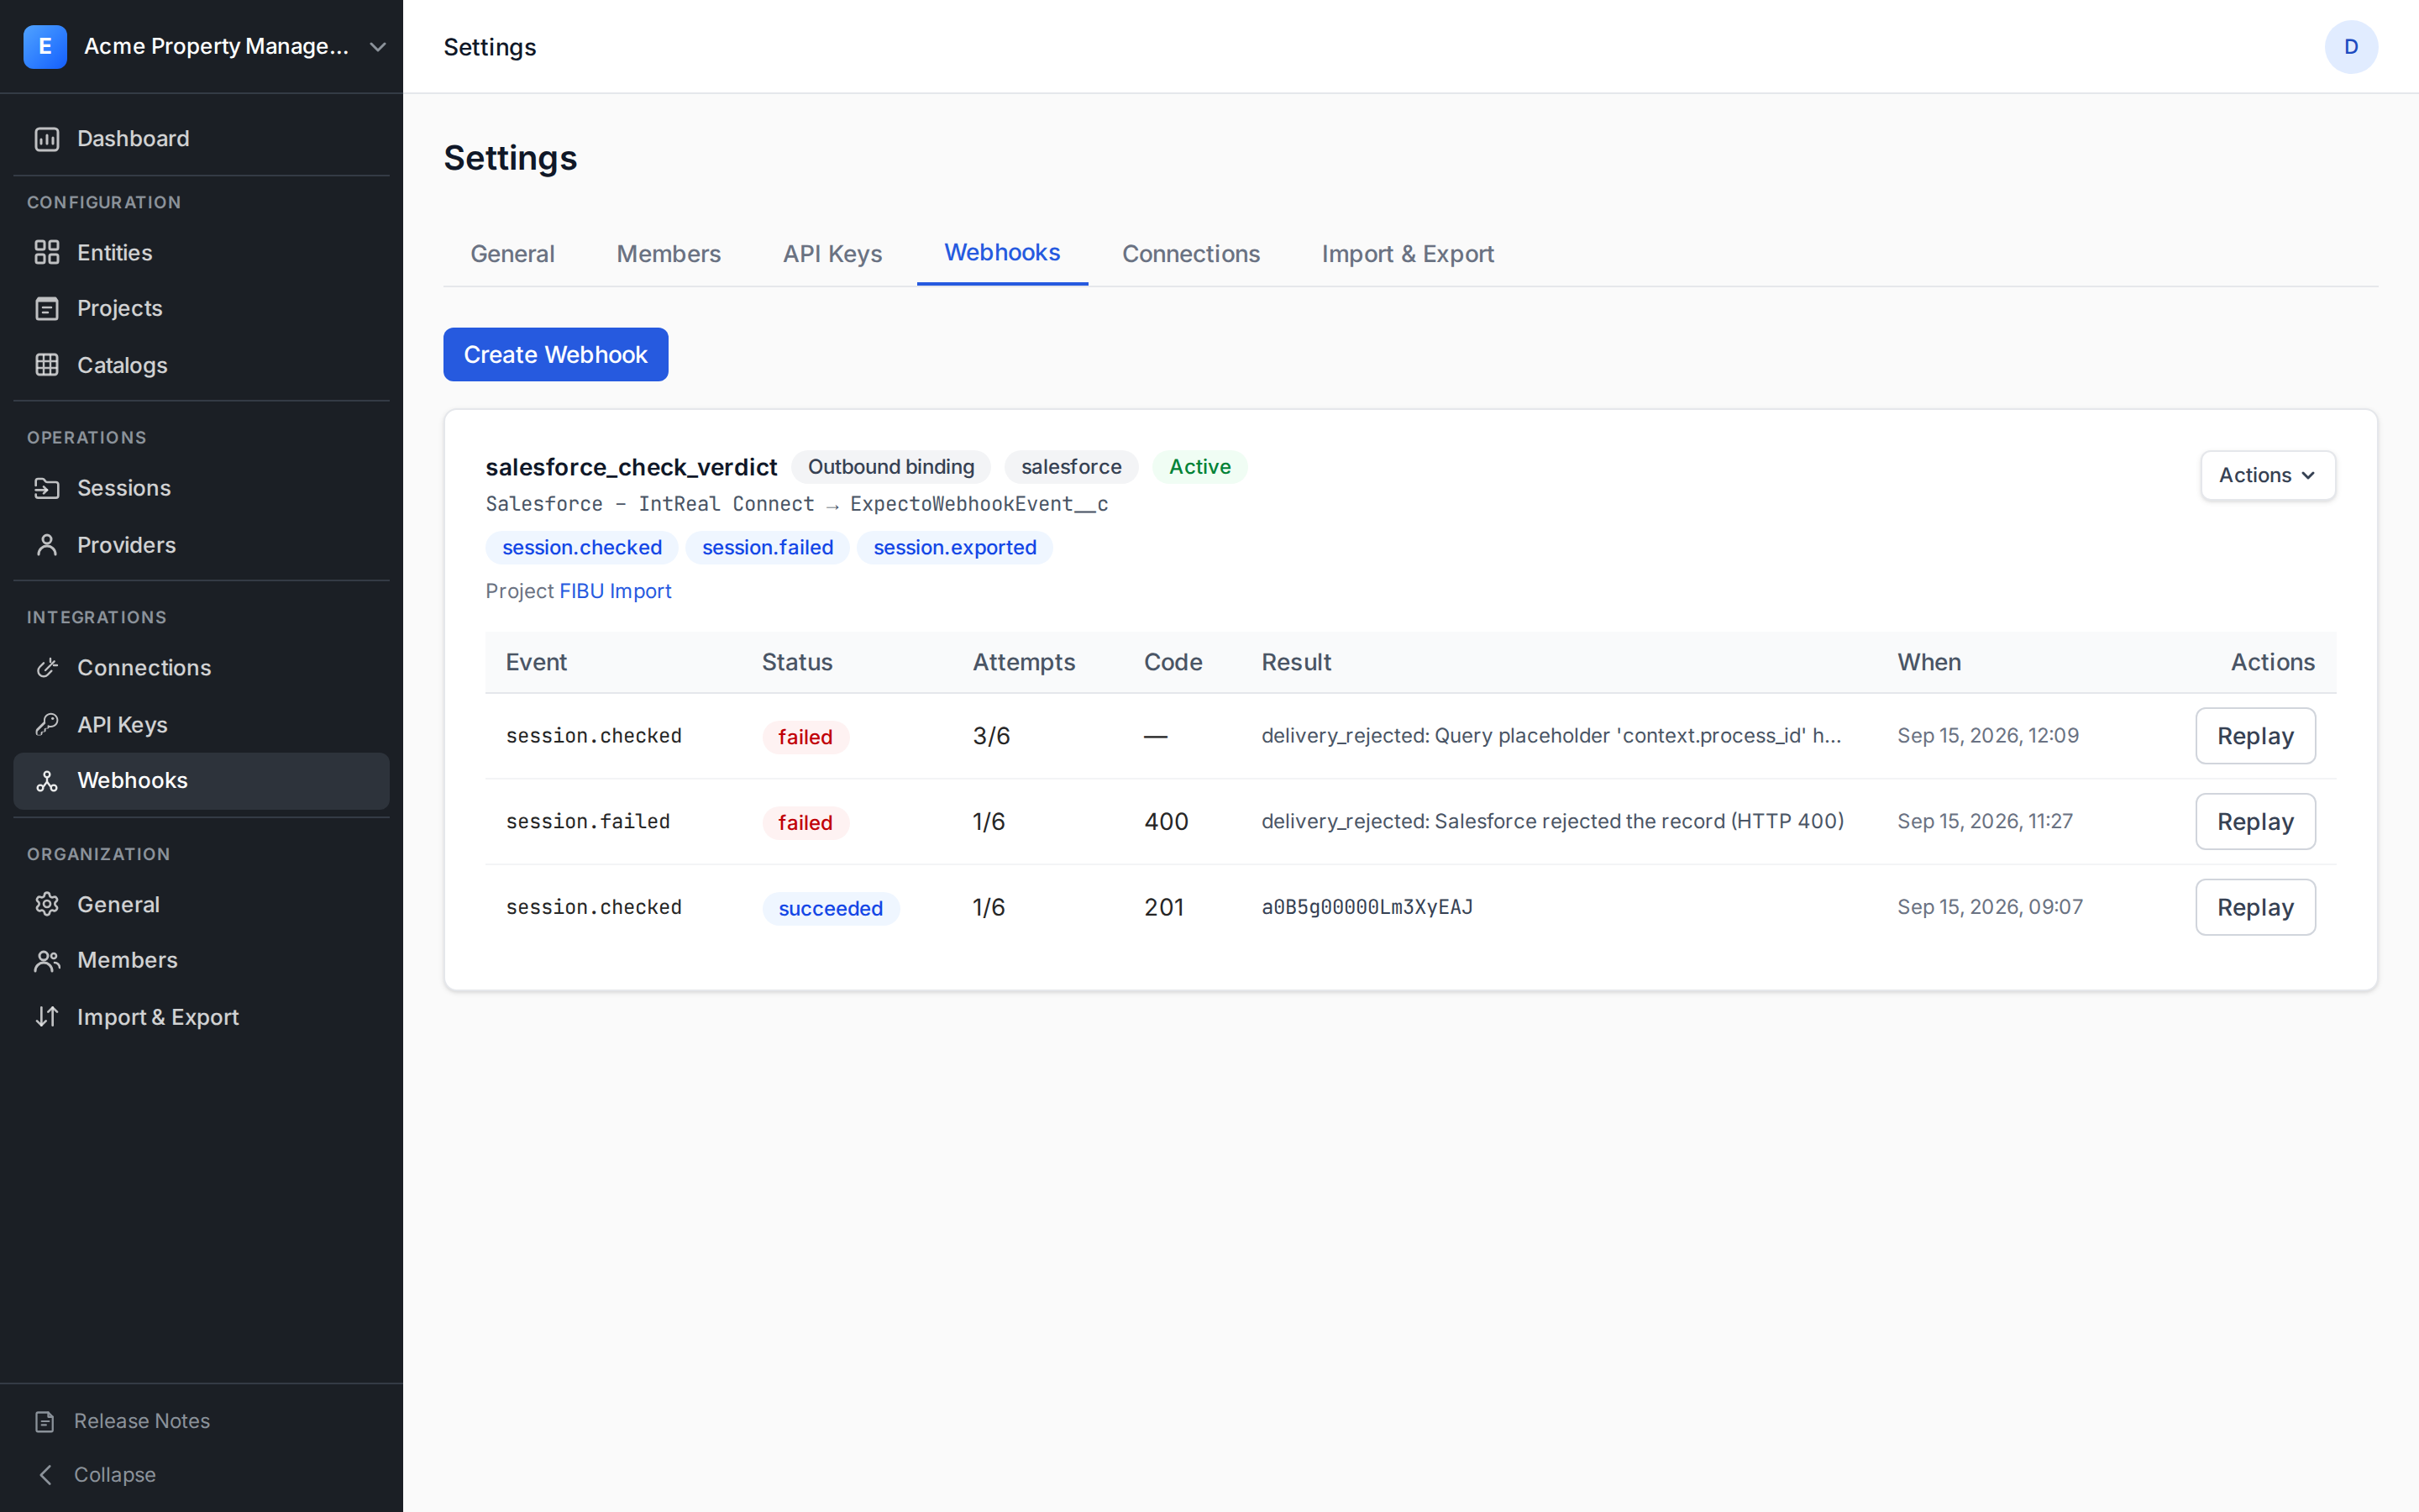Click the Dashboard icon in sidebar
The width and height of the screenshot is (2419, 1512).
point(47,139)
